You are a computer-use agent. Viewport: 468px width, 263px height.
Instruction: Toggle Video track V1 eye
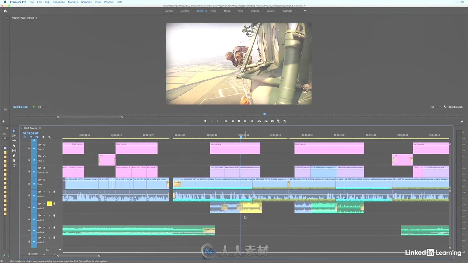pos(44,180)
